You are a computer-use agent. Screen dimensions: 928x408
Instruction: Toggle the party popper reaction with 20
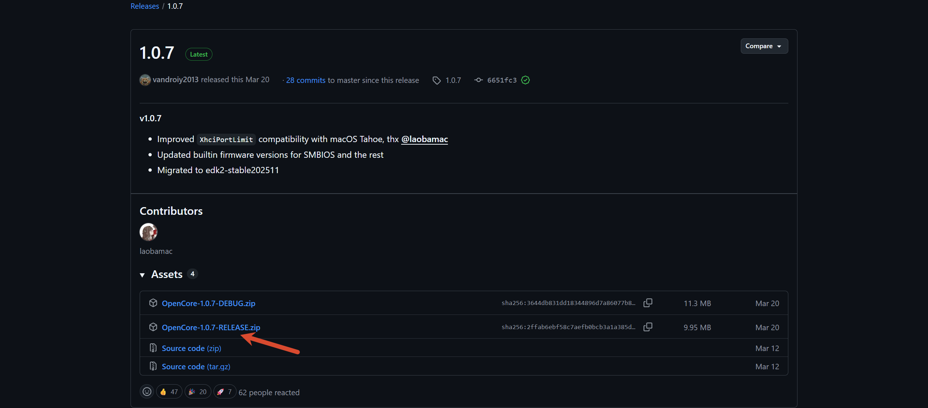pyautogui.click(x=198, y=392)
